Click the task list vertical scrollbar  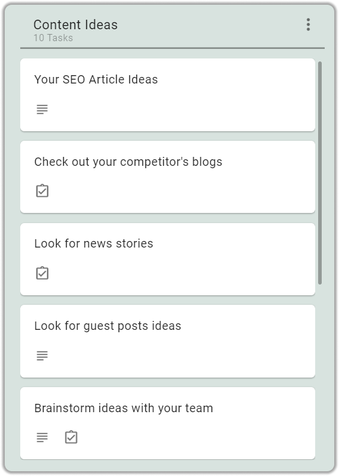coord(320,173)
